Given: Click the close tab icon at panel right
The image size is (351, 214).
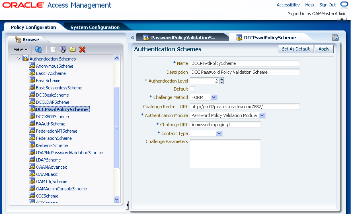Looking at the screenshot, I should click(335, 38).
